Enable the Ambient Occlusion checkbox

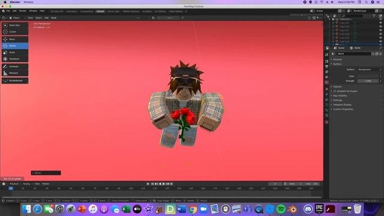pyautogui.click(x=335, y=91)
